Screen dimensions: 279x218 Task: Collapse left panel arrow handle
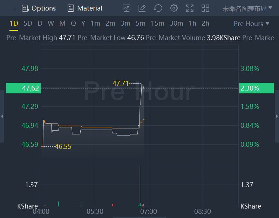[x=2, y=116]
